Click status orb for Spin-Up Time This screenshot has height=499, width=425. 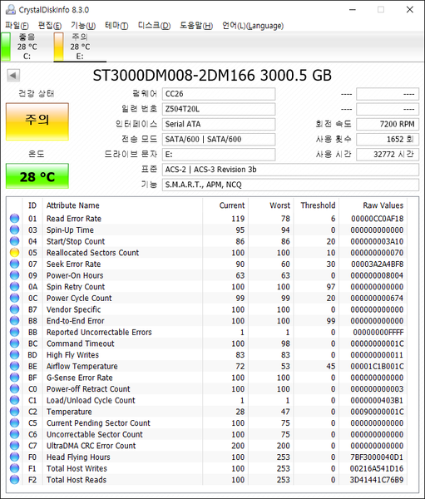coord(14,230)
